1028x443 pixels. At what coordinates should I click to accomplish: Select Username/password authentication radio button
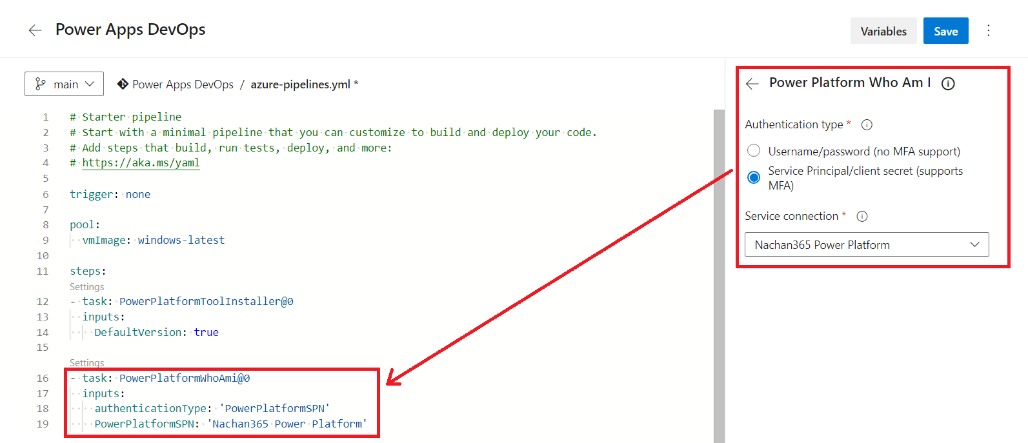click(753, 151)
